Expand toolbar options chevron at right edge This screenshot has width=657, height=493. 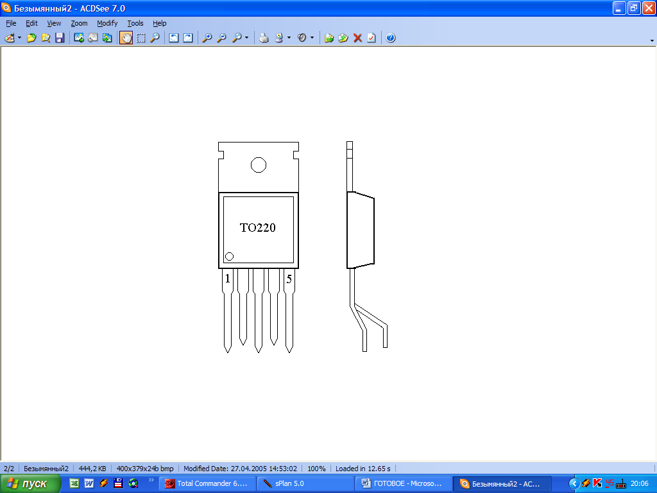(652, 40)
